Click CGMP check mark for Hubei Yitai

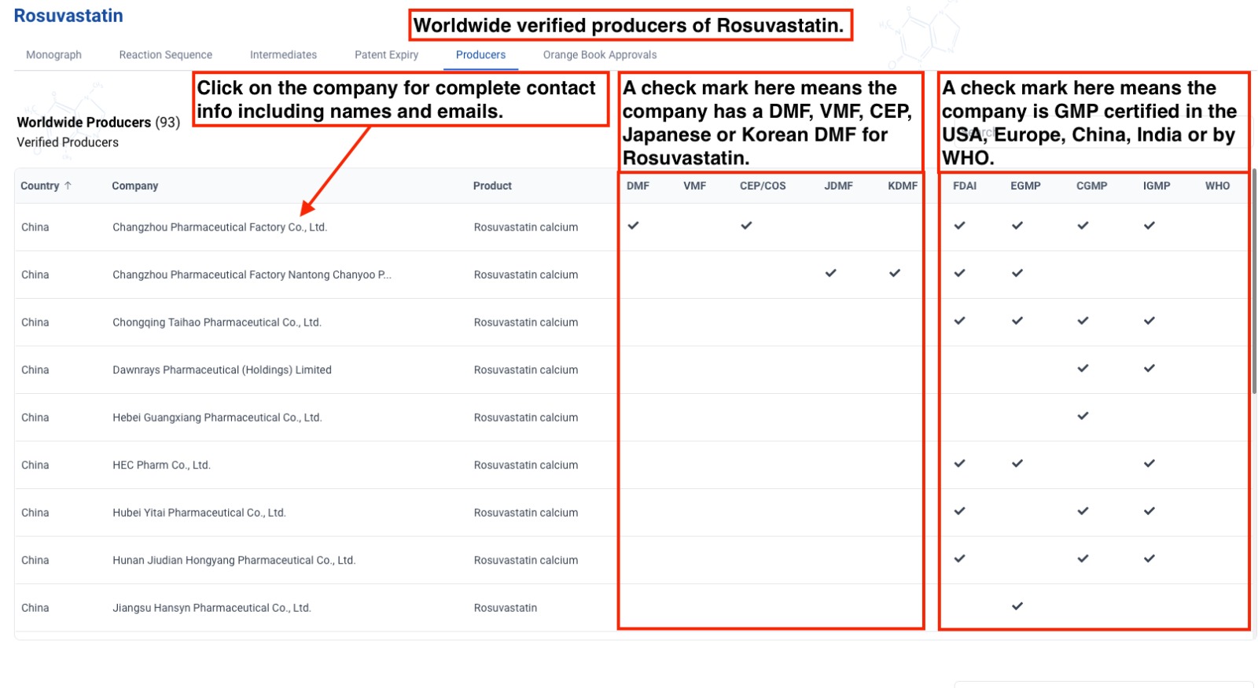(1083, 511)
